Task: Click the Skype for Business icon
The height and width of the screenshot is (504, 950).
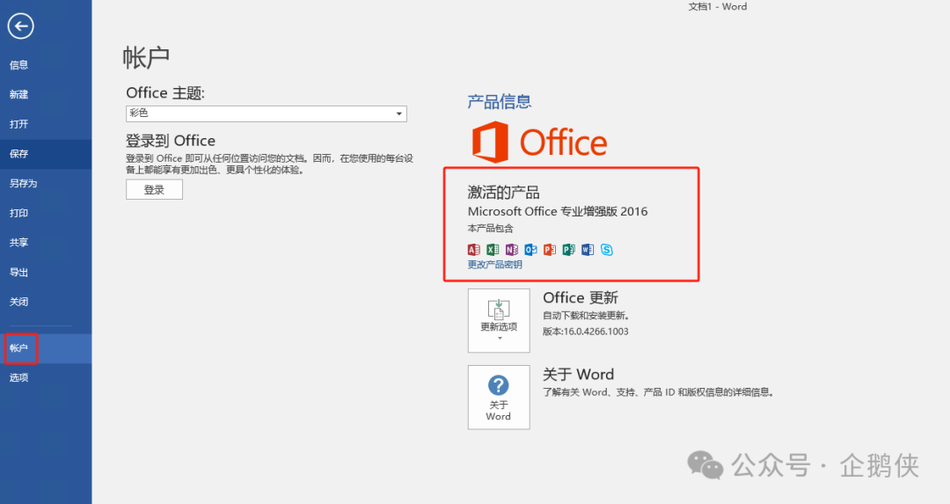Action: pos(606,250)
